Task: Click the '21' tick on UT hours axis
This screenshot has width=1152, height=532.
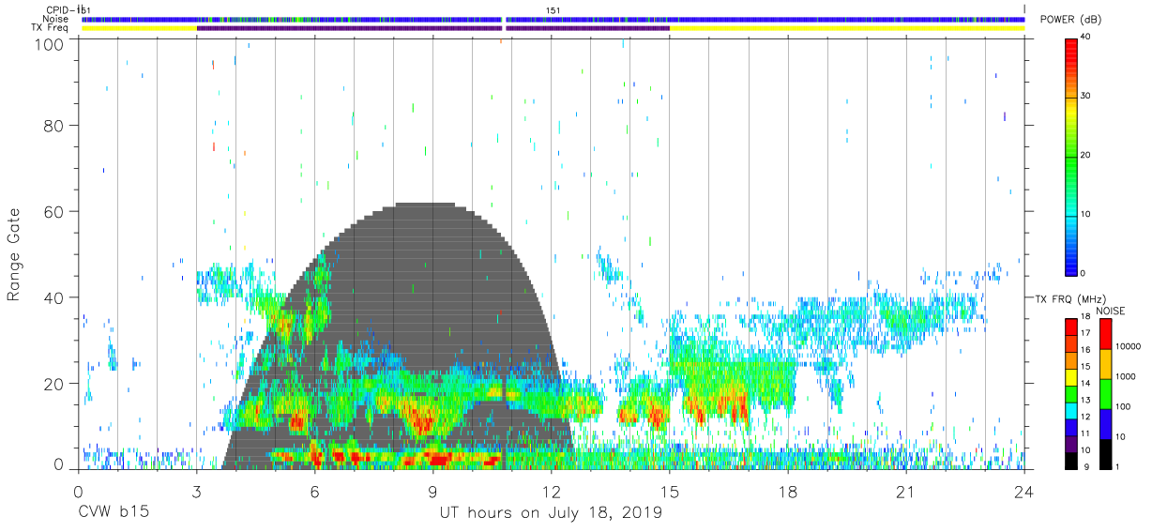Action: pos(906,493)
